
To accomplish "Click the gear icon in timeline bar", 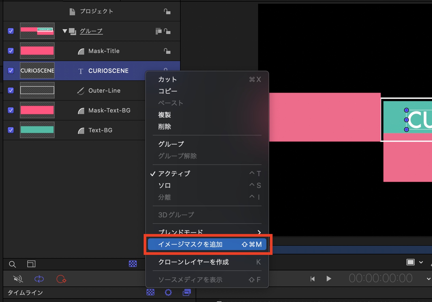I will coord(168,292).
